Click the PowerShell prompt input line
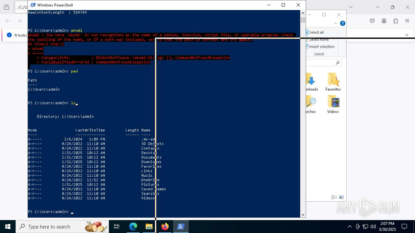Image resolution: width=415 pixels, height=233 pixels. 163,212
